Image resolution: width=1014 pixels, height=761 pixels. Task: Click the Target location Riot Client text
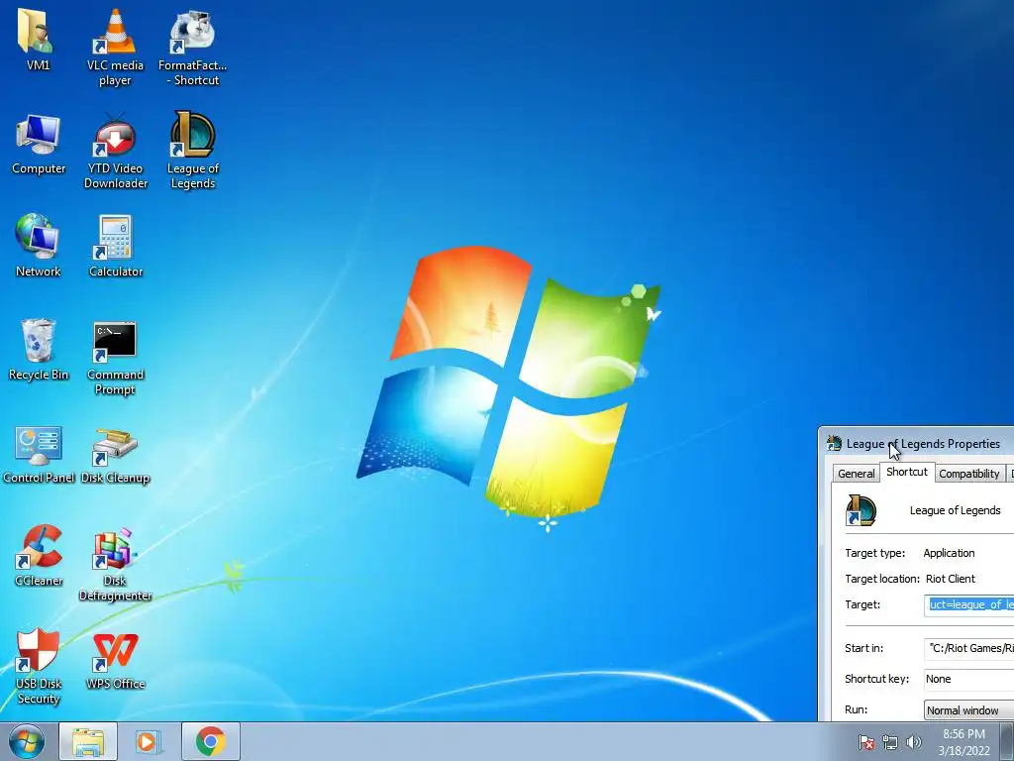[950, 579]
